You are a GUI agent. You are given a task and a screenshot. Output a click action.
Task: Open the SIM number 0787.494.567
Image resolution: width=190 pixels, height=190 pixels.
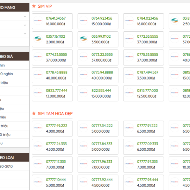coord(148,72)
